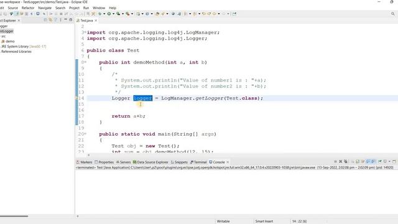Switch to the Servers tab
The width and height of the screenshot is (398, 224).
coord(123,162)
